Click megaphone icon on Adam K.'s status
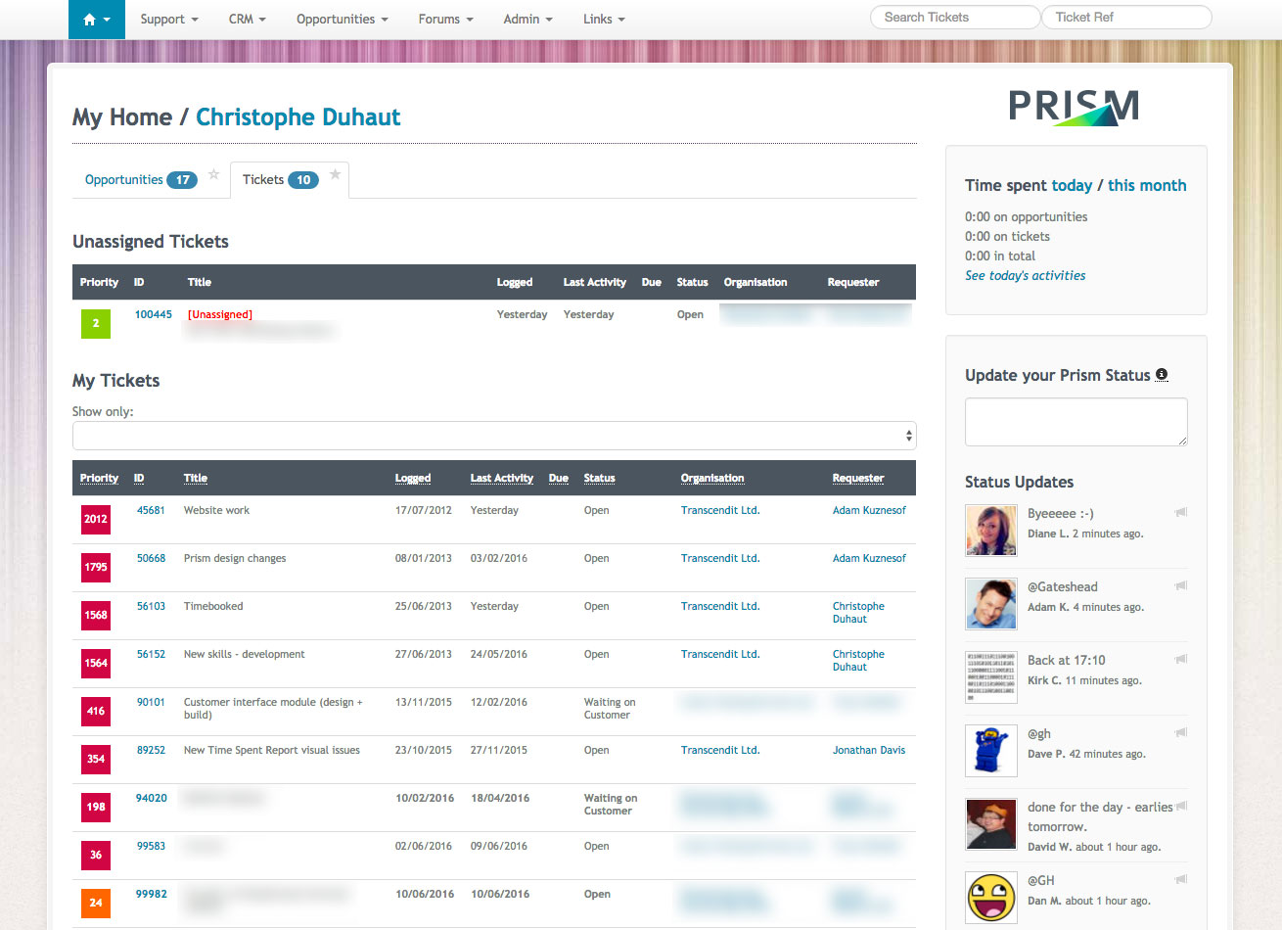Viewport: 1282px width, 930px height. coord(1181,585)
